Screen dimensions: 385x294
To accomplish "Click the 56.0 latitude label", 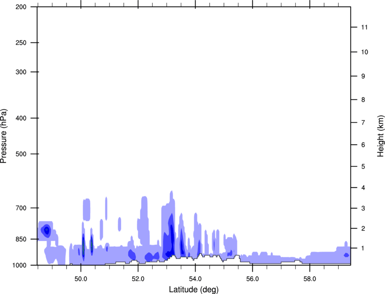I will click(x=253, y=279).
